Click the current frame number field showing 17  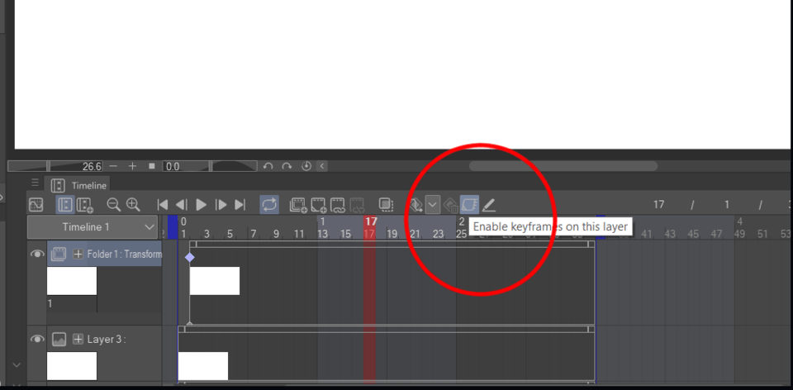(658, 204)
